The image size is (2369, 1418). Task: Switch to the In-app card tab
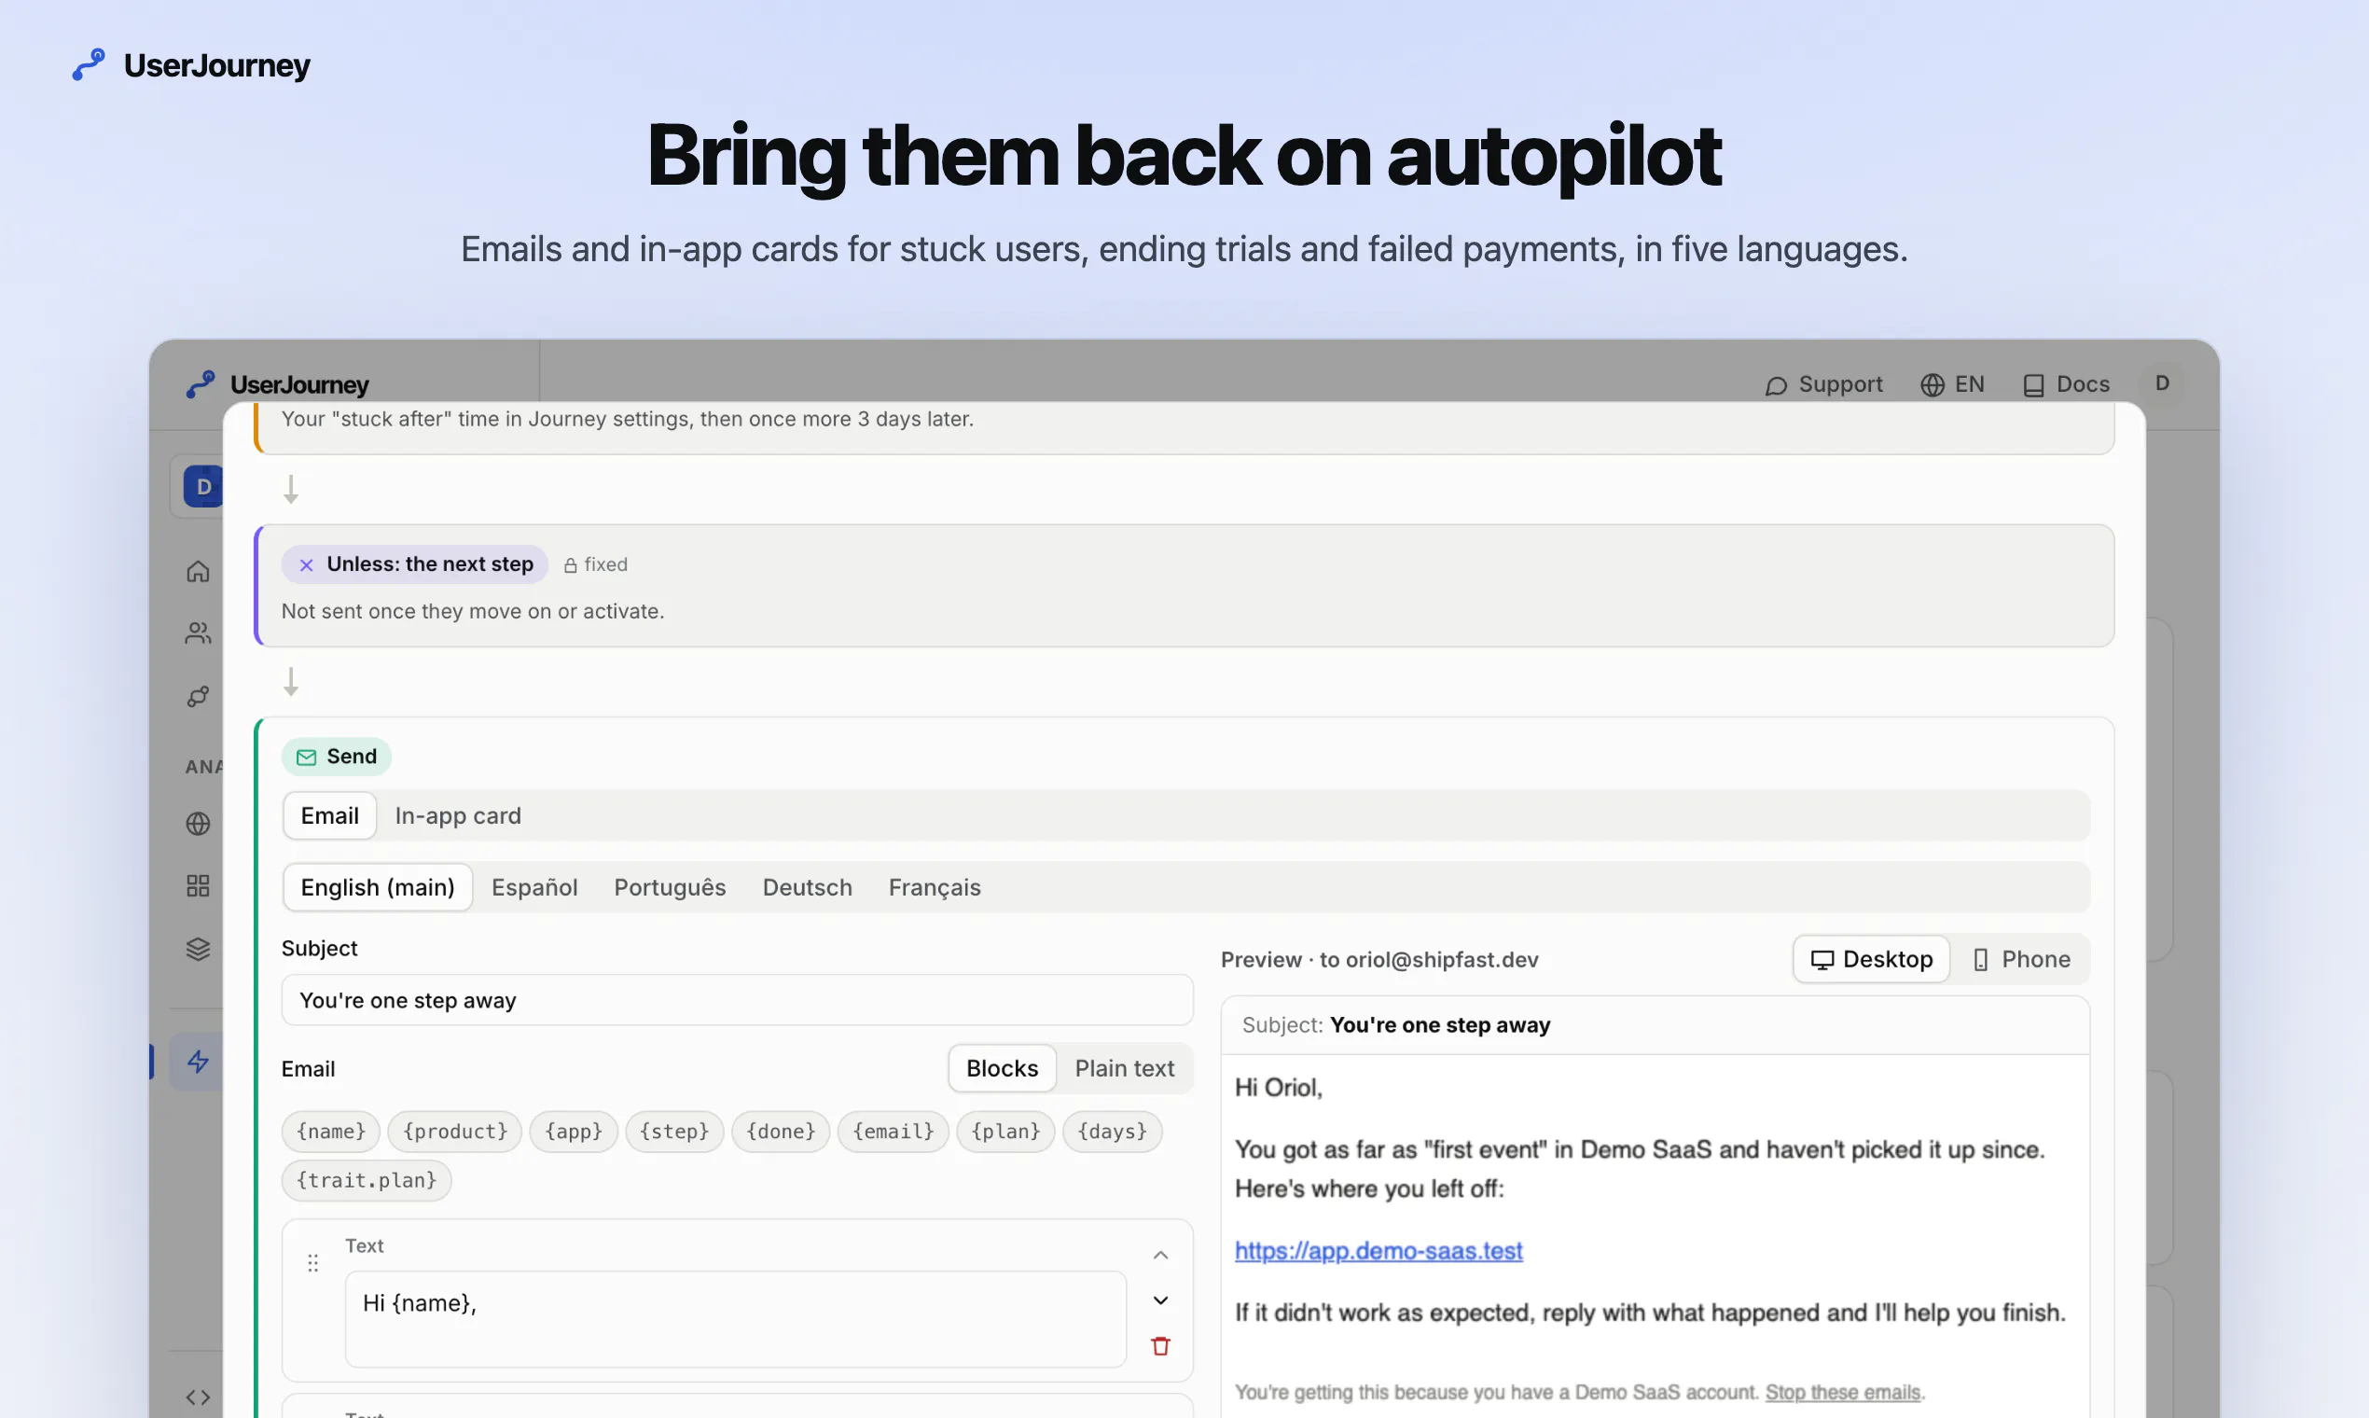click(458, 816)
